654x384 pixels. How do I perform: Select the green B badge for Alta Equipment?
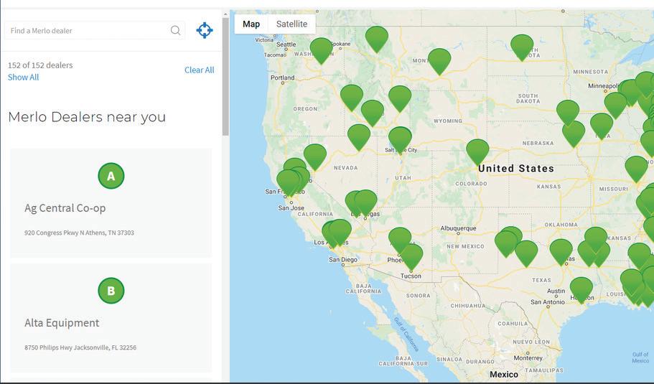111,291
